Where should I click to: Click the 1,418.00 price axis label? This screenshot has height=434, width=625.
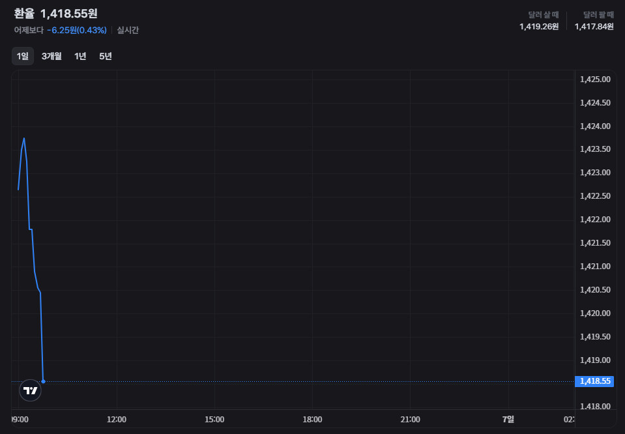(595, 407)
